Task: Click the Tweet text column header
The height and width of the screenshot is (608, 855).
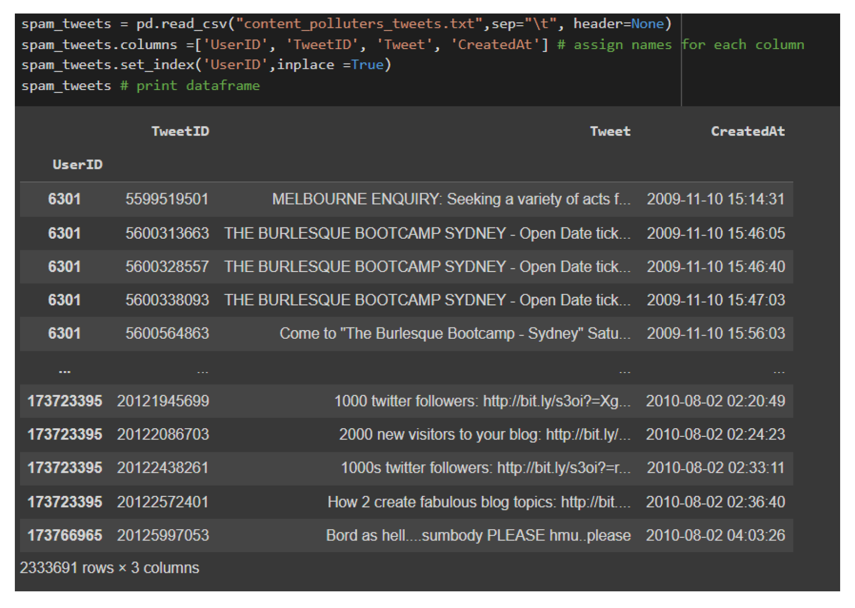Action: [x=610, y=131]
